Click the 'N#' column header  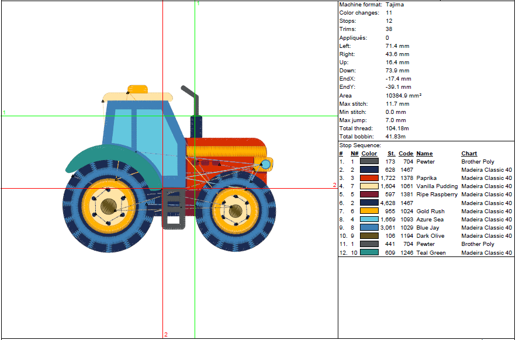354,154
